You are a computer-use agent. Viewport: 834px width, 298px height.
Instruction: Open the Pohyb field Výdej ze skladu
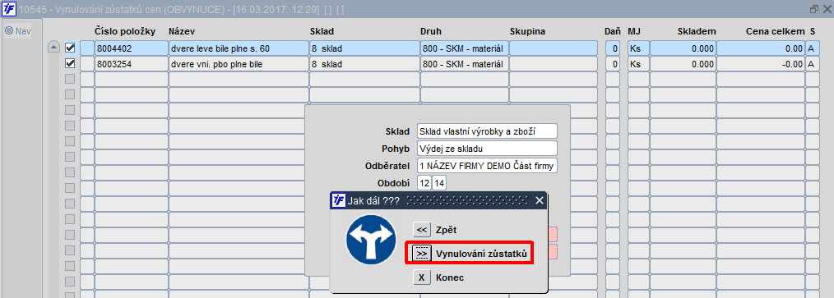pos(487,149)
